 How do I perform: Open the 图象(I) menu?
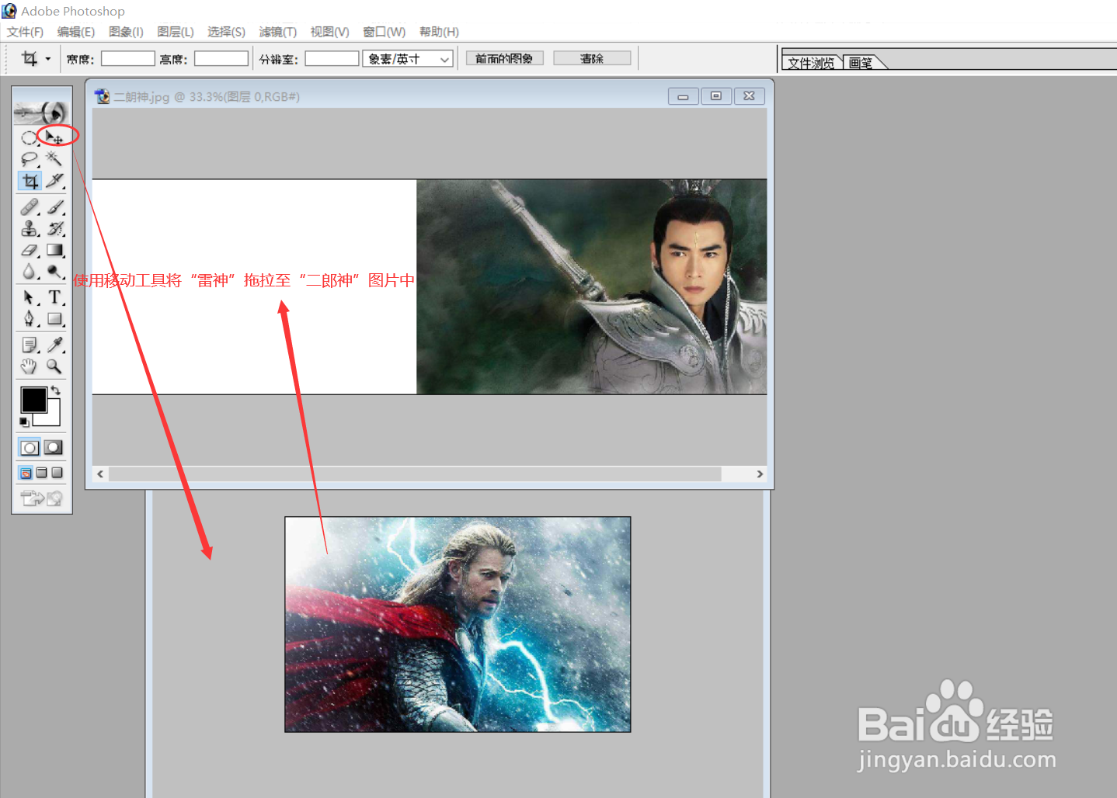point(126,32)
